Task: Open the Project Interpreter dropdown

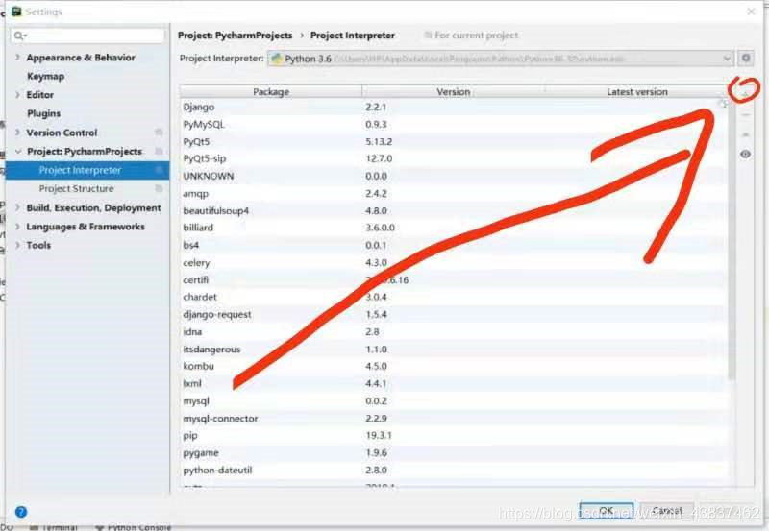Action: (500, 59)
